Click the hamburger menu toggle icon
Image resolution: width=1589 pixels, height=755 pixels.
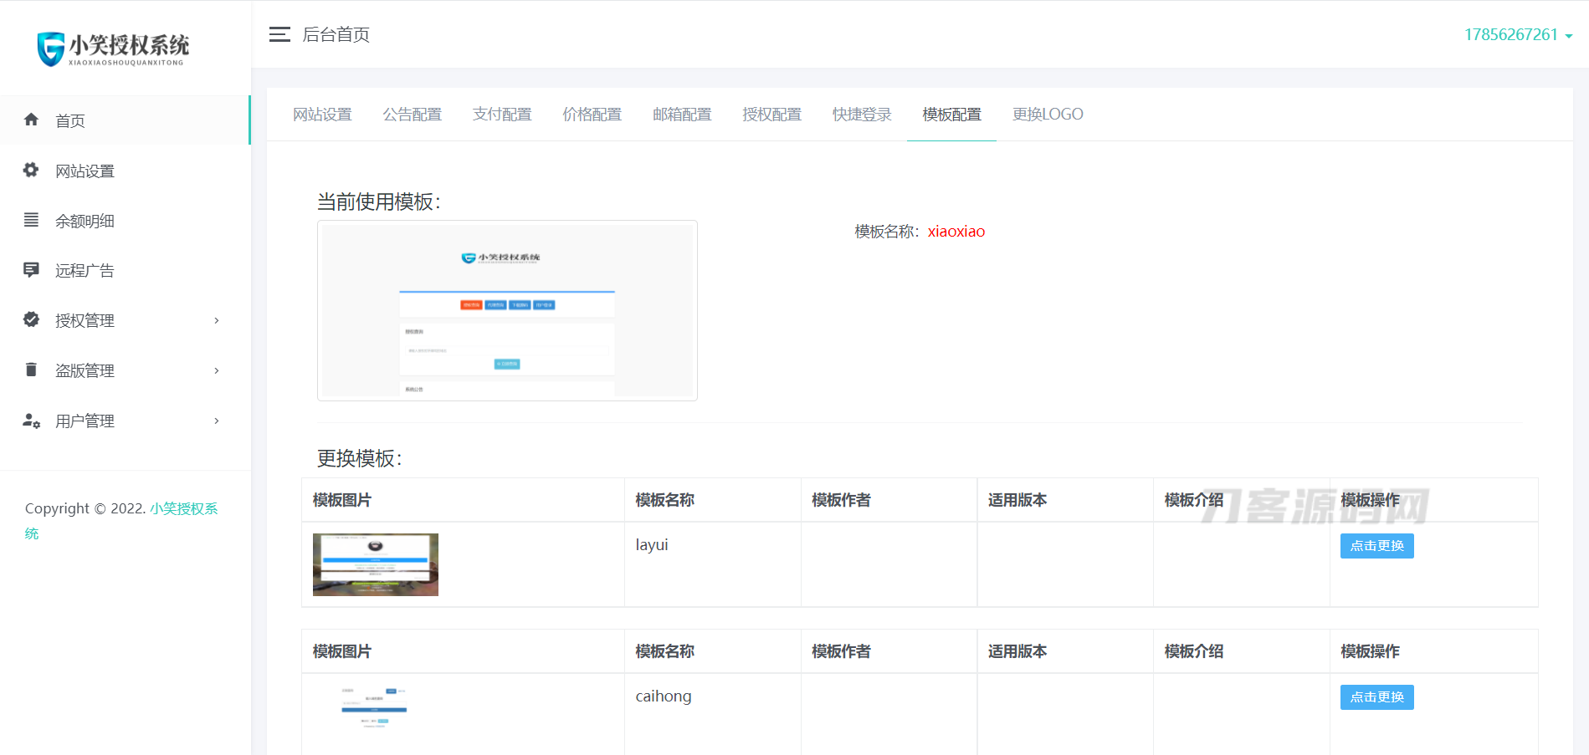pos(279,34)
